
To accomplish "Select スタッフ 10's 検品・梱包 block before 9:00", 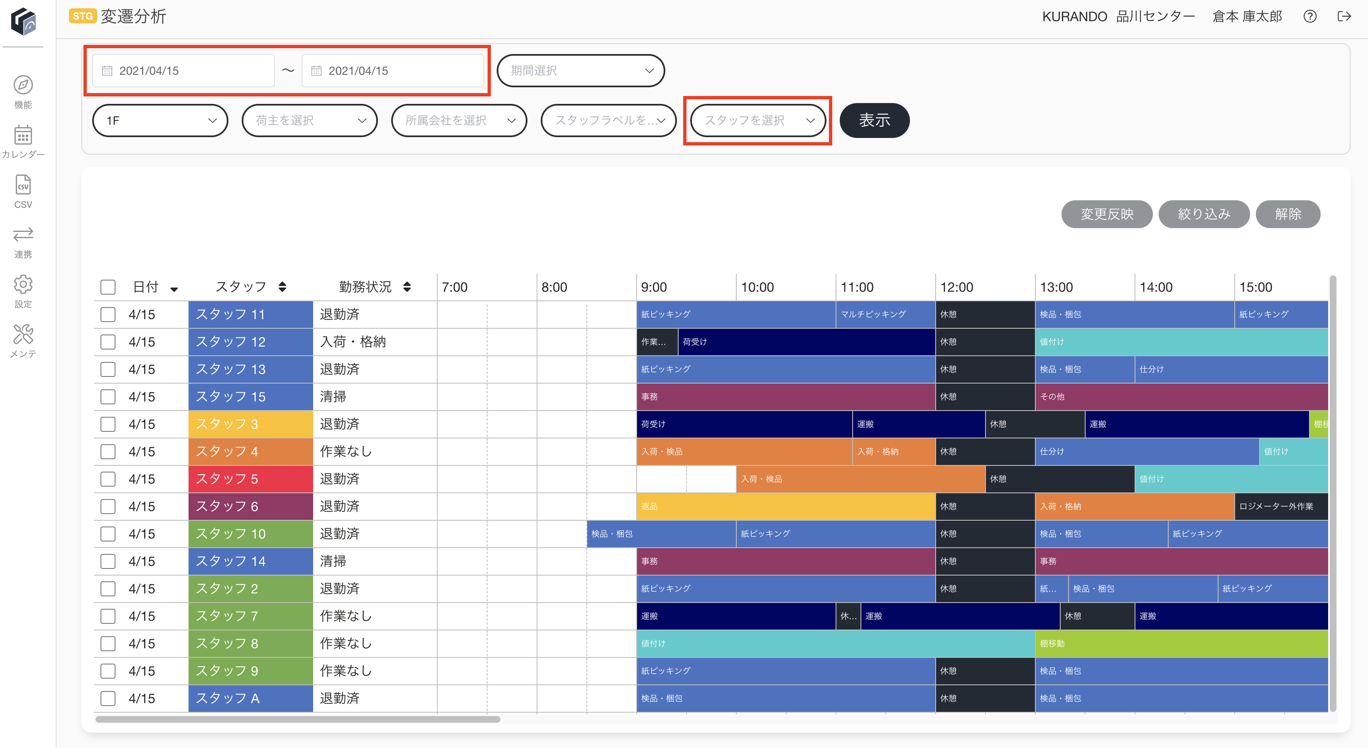I will (661, 534).
